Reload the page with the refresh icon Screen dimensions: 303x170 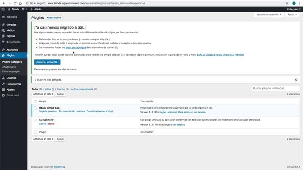pos(15,3)
